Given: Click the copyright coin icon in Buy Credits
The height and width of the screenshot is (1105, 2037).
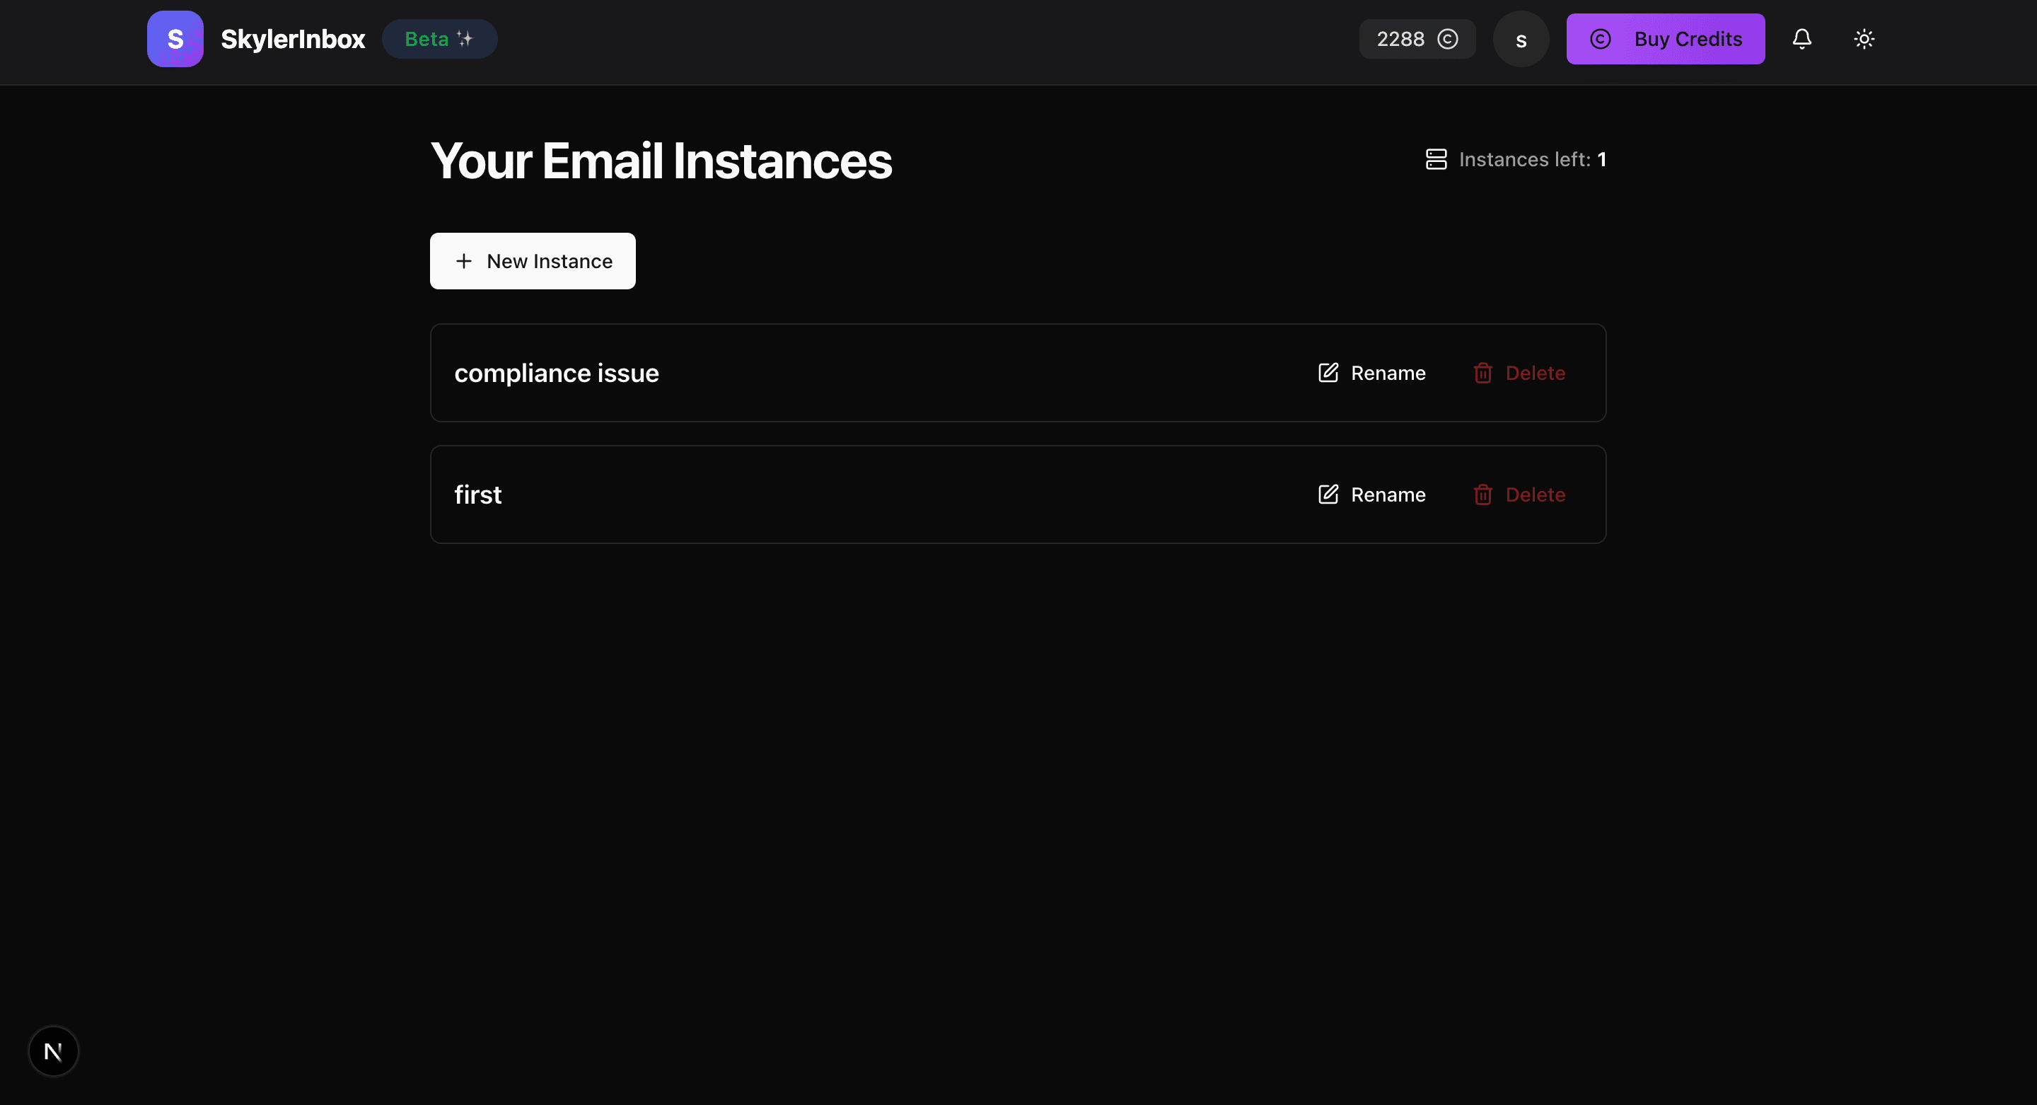Looking at the screenshot, I should 1601,39.
